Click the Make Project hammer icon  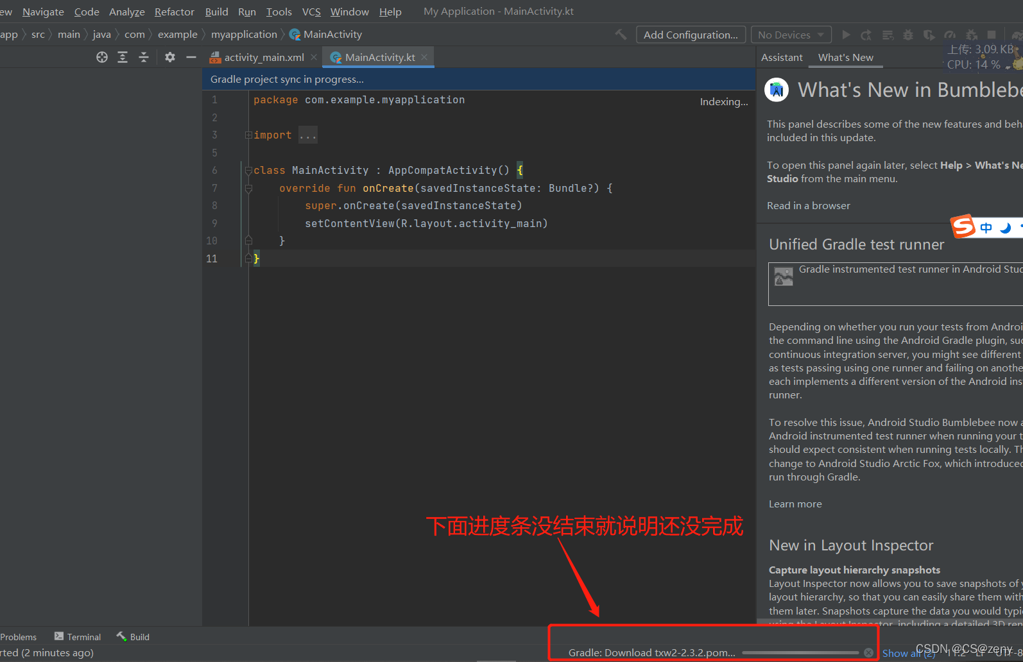(x=621, y=35)
